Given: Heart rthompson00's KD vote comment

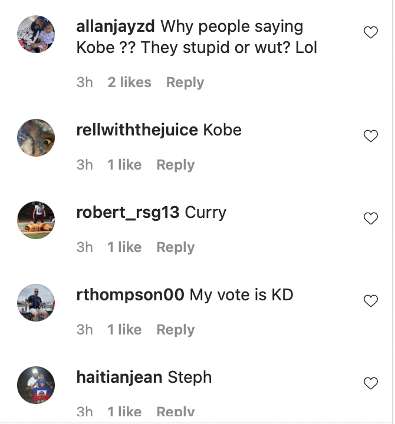Looking at the screenshot, I should (x=370, y=302).
